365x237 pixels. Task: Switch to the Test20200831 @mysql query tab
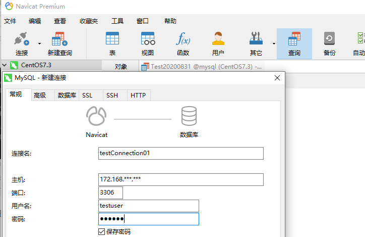[x=202, y=67]
